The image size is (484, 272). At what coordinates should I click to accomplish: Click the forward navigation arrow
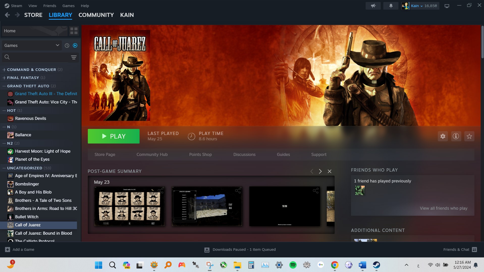[17, 15]
